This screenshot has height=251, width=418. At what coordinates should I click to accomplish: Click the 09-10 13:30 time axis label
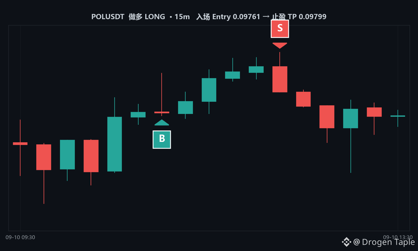[398, 237]
